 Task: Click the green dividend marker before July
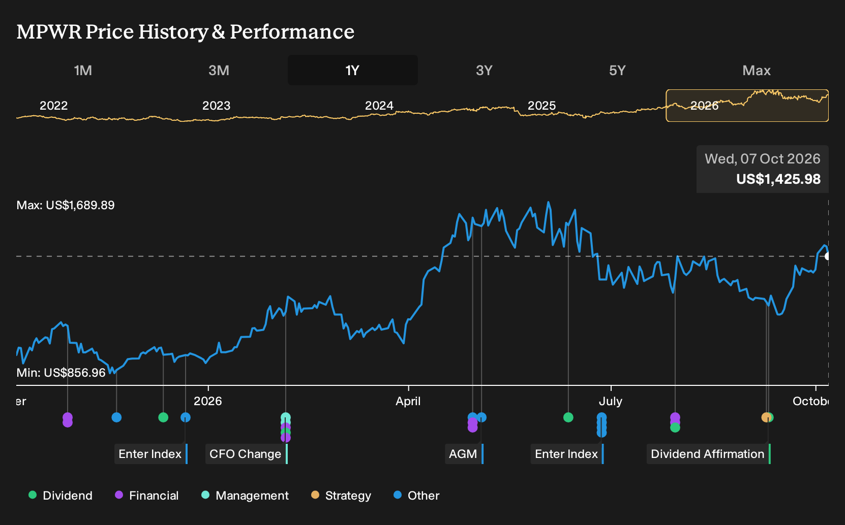coord(568,417)
